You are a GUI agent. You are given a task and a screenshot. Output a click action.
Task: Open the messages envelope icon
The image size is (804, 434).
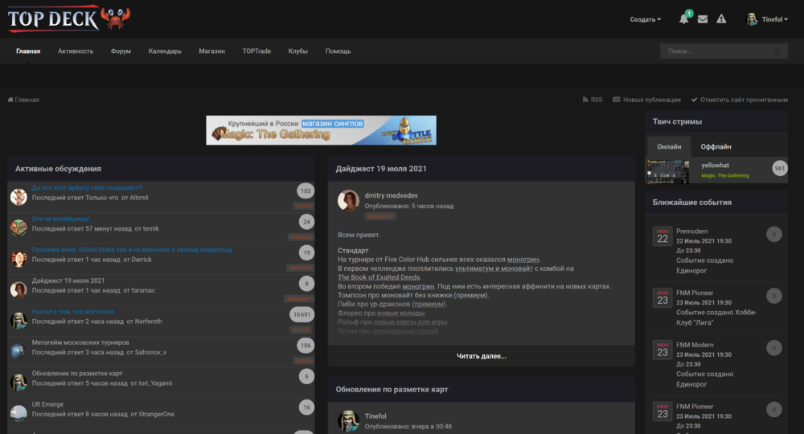(x=703, y=19)
